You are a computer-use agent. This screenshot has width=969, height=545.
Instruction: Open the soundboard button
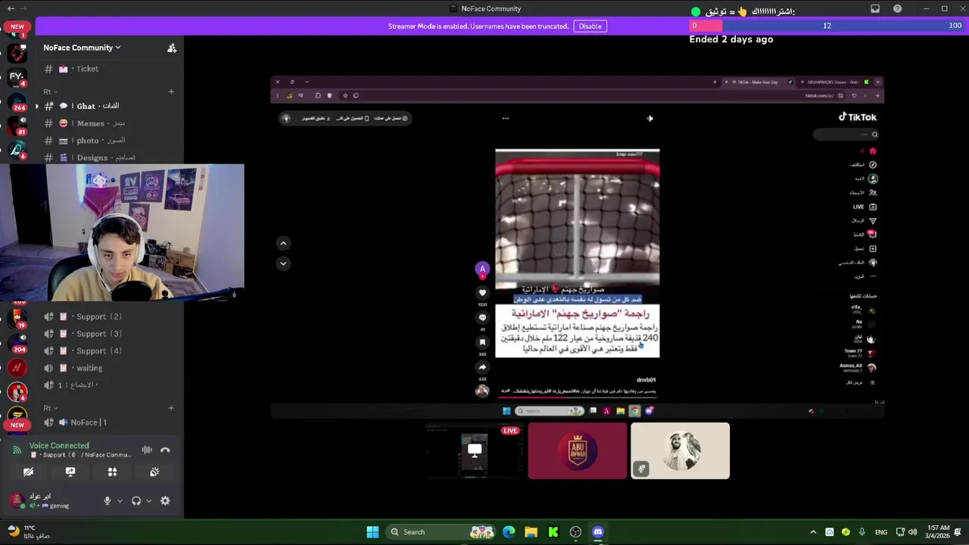tap(154, 472)
